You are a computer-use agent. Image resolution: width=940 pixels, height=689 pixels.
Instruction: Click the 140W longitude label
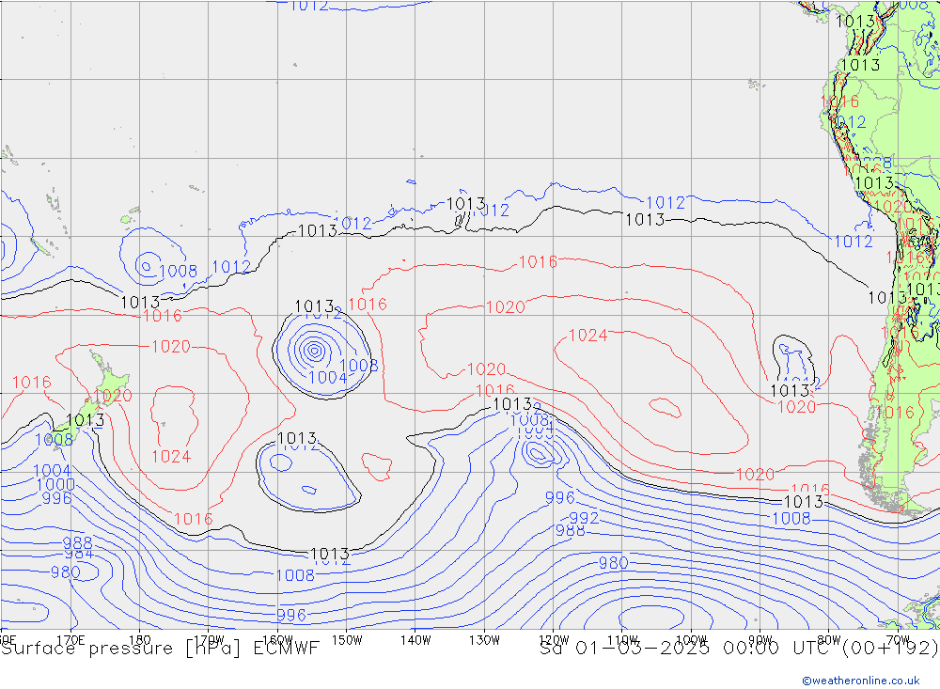coord(415,640)
